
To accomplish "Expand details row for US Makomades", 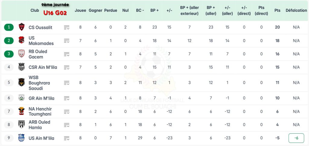I will click(67, 41).
